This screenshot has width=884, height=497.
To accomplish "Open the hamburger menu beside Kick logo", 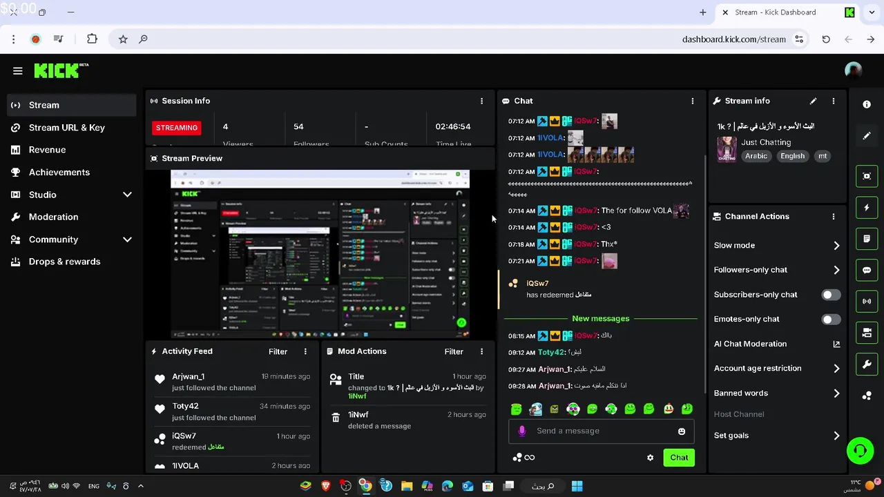I will 18,70.
